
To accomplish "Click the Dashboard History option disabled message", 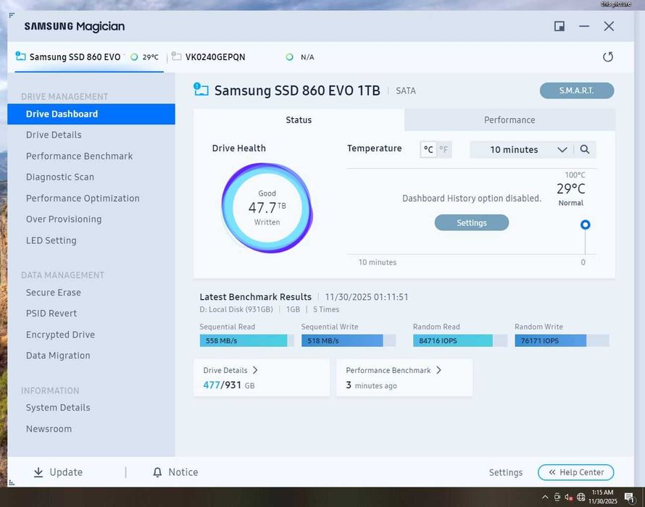I will (471, 198).
